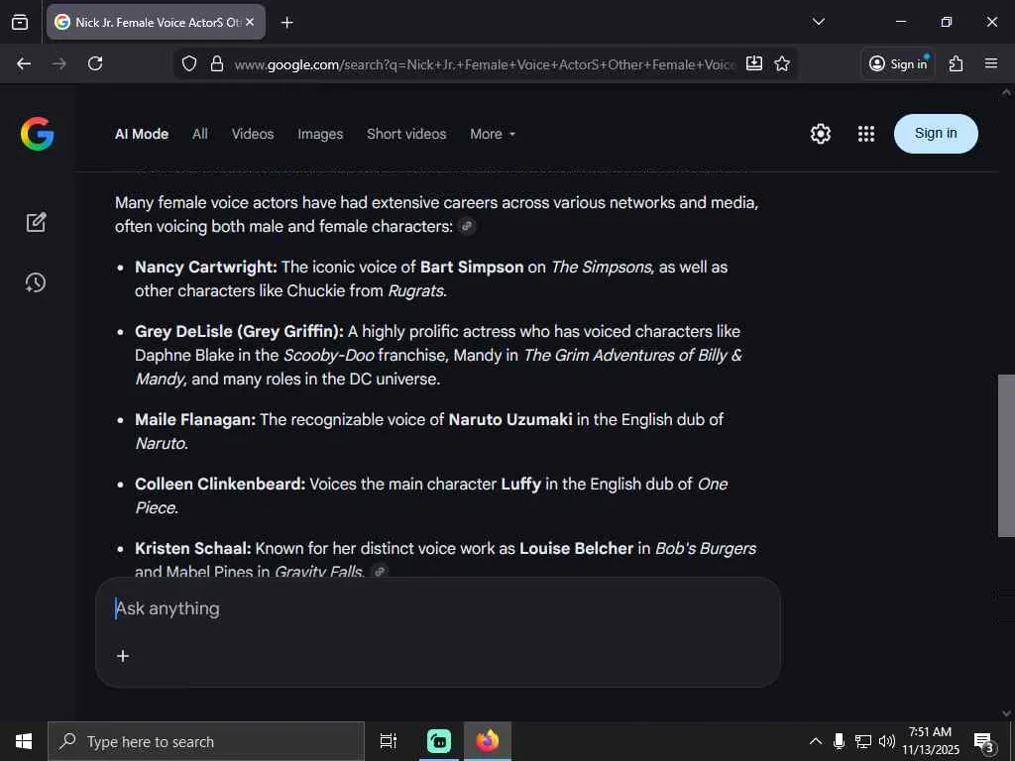Click the page vertical scrollbar thumb
1015x761 pixels.
1006,456
